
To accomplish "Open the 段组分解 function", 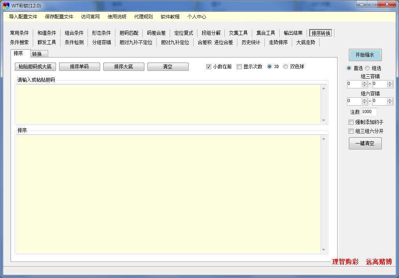I will [211, 33].
